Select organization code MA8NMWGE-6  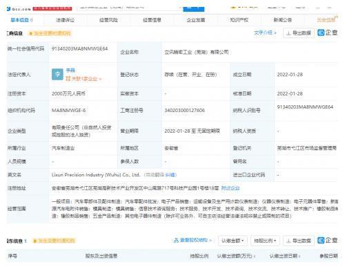[x=68, y=111]
